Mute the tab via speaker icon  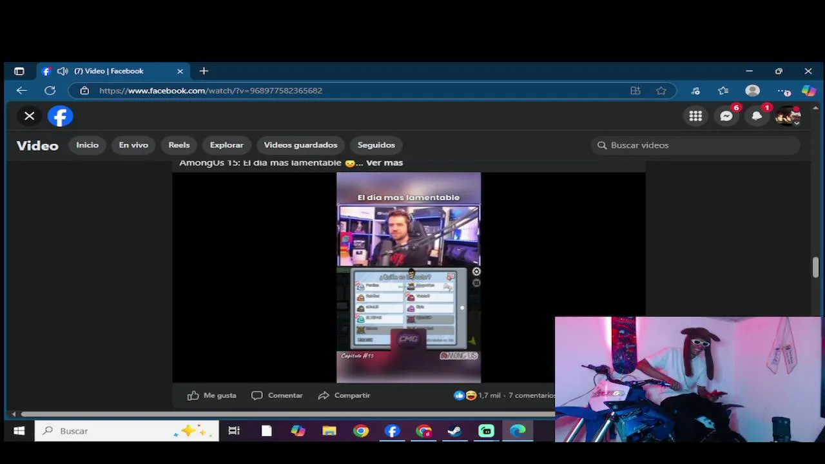pos(63,71)
